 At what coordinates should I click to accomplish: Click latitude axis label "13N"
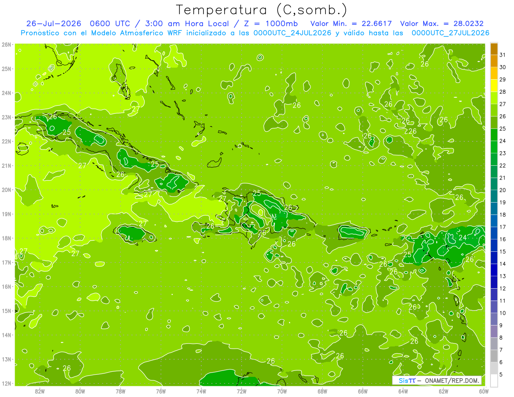6,359
